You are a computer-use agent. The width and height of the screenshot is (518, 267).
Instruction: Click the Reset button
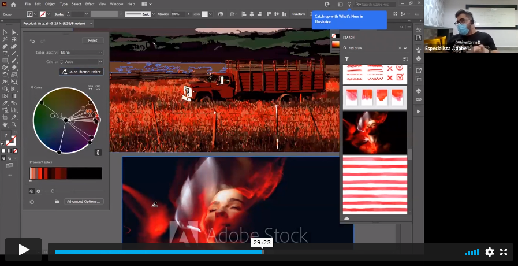[x=92, y=40]
